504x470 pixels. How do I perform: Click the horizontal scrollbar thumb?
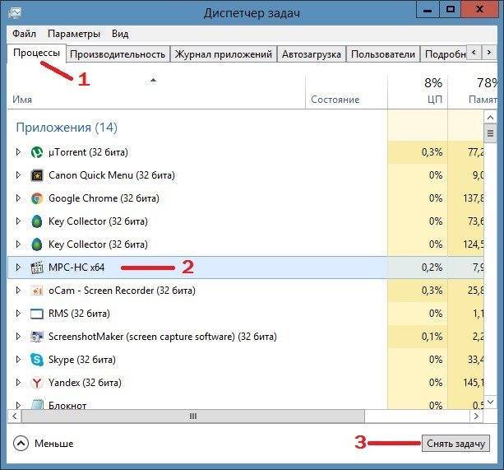pos(193,416)
